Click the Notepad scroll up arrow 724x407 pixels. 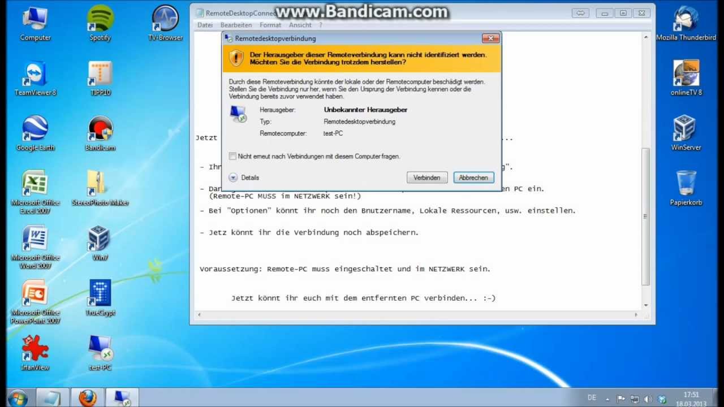pos(646,37)
